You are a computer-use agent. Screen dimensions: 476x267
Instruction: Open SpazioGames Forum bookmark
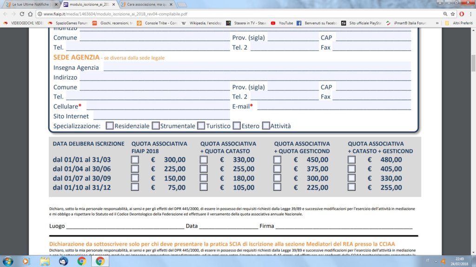[68, 23]
